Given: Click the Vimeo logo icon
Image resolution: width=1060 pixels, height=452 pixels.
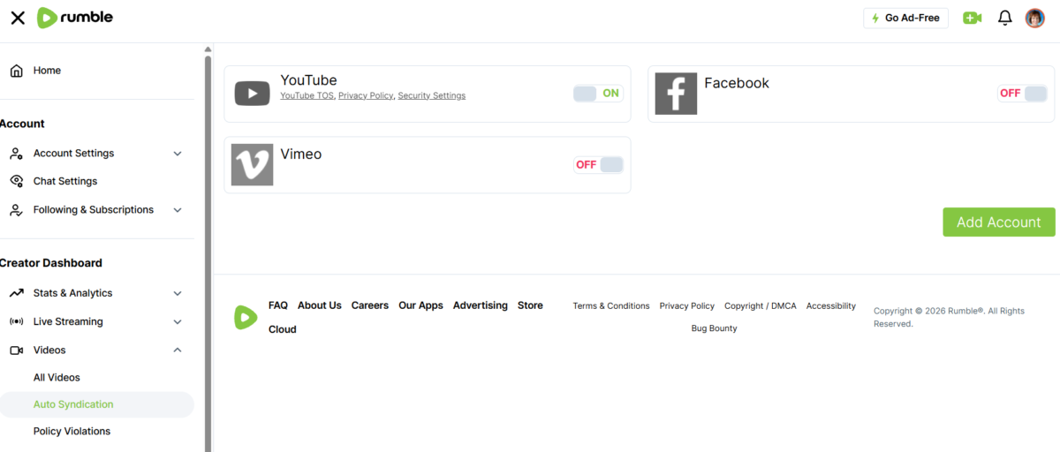Looking at the screenshot, I should click(x=253, y=165).
